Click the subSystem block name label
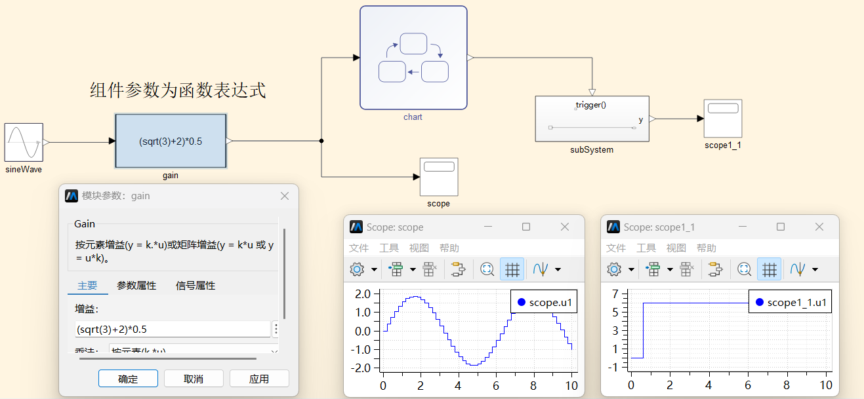 click(592, 149)
